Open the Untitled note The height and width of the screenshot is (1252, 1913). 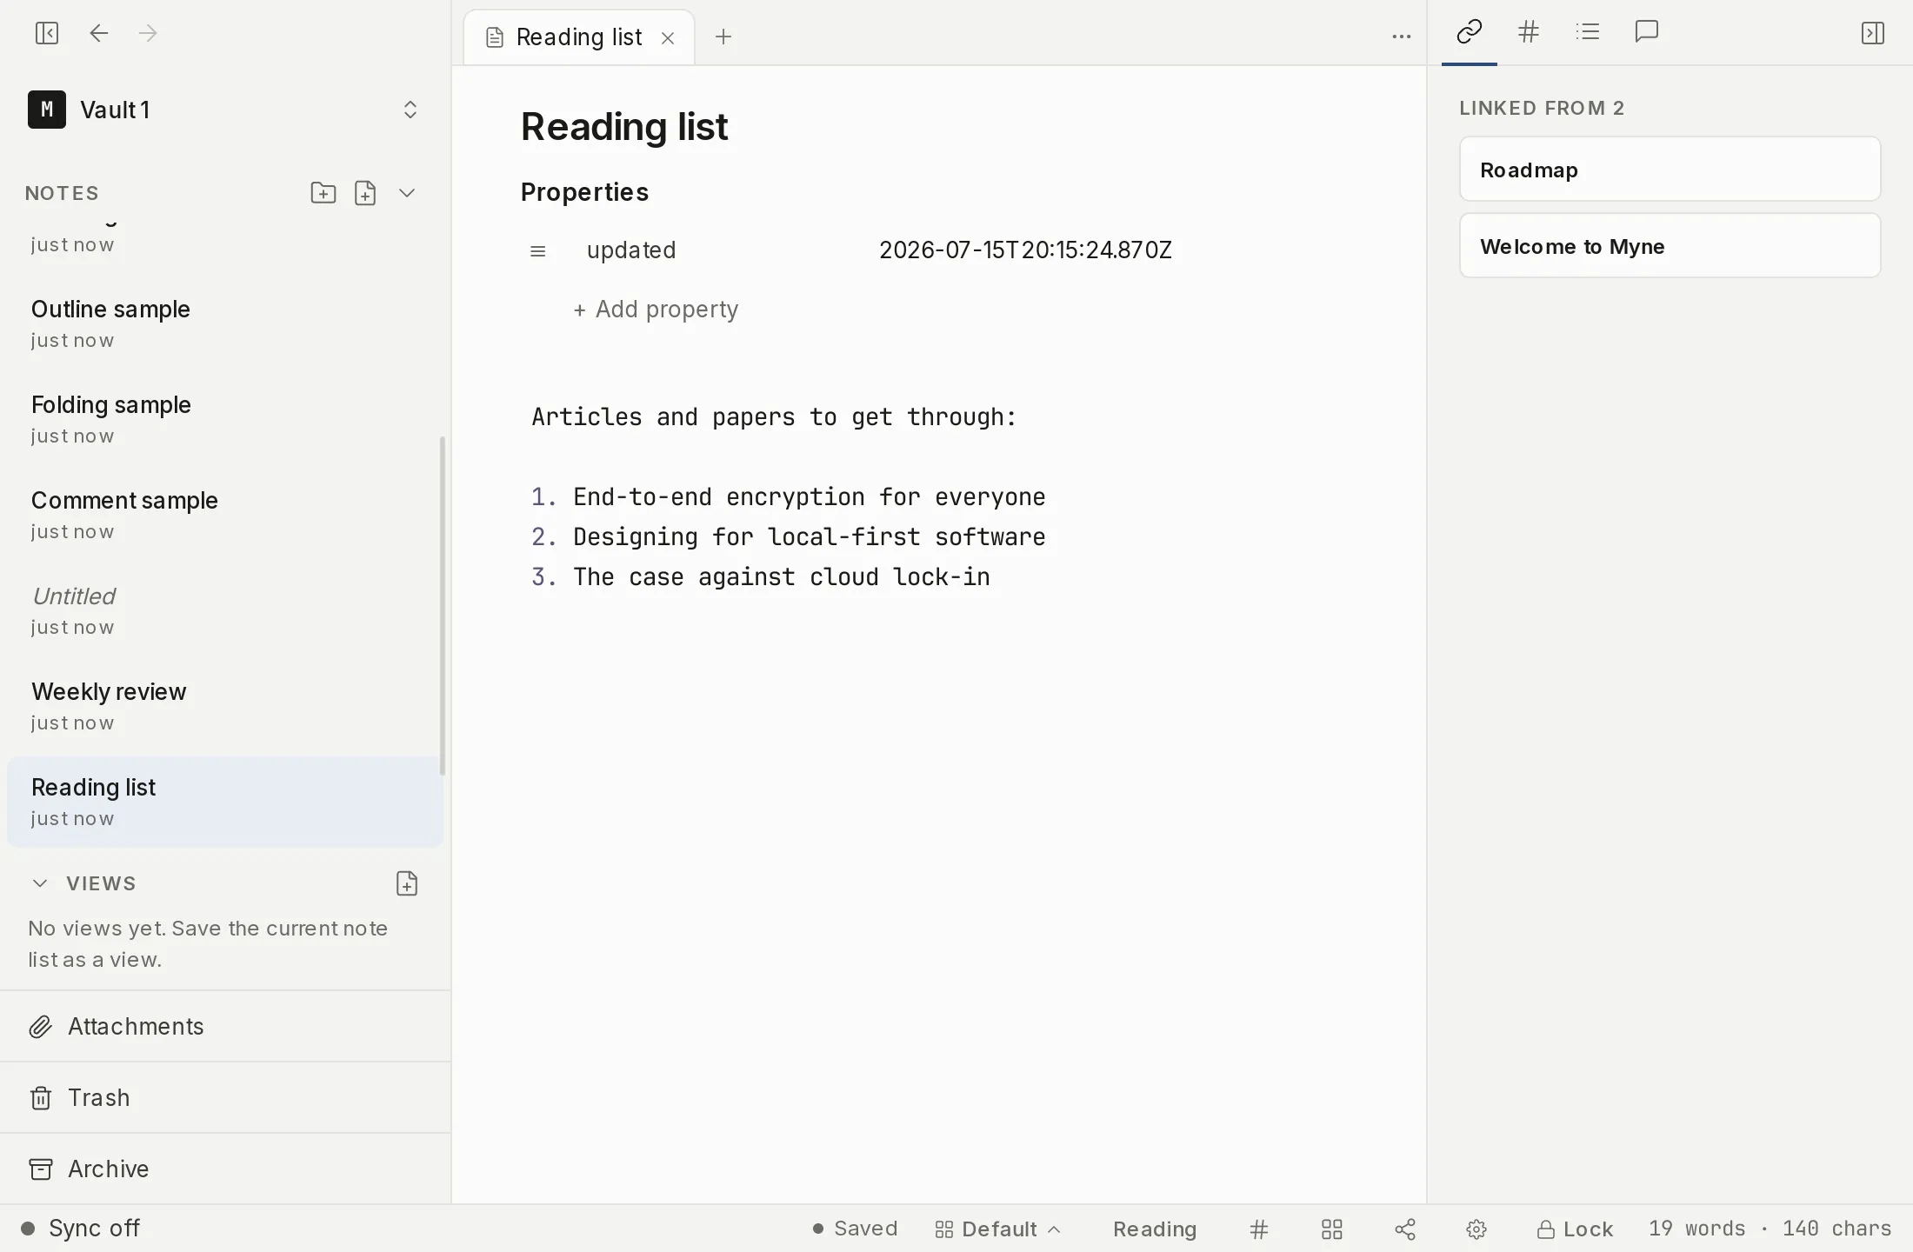[x=224, y=610]
